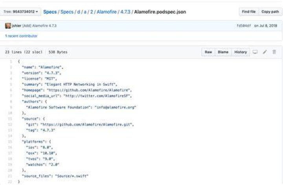Click the "watchos": "2.0" line
This screenshot has height=185, width=283.
point(43,165)
